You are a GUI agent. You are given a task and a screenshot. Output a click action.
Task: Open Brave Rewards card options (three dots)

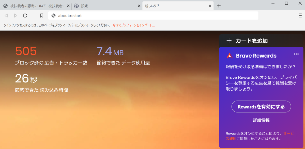coord(296,54)
